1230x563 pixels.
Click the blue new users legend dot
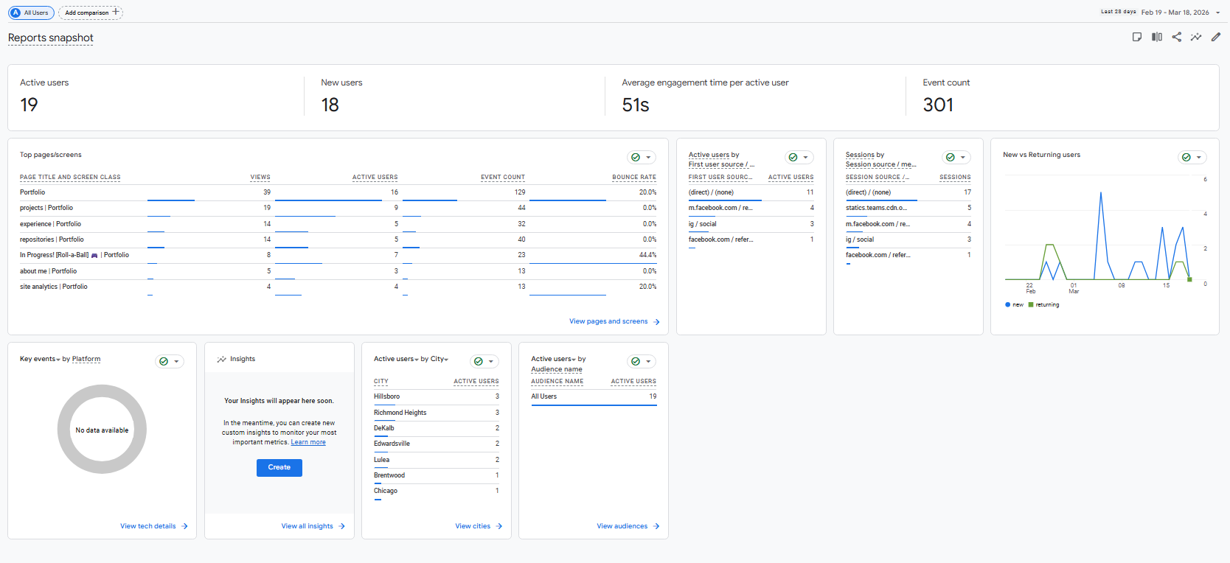[1008, 304]
